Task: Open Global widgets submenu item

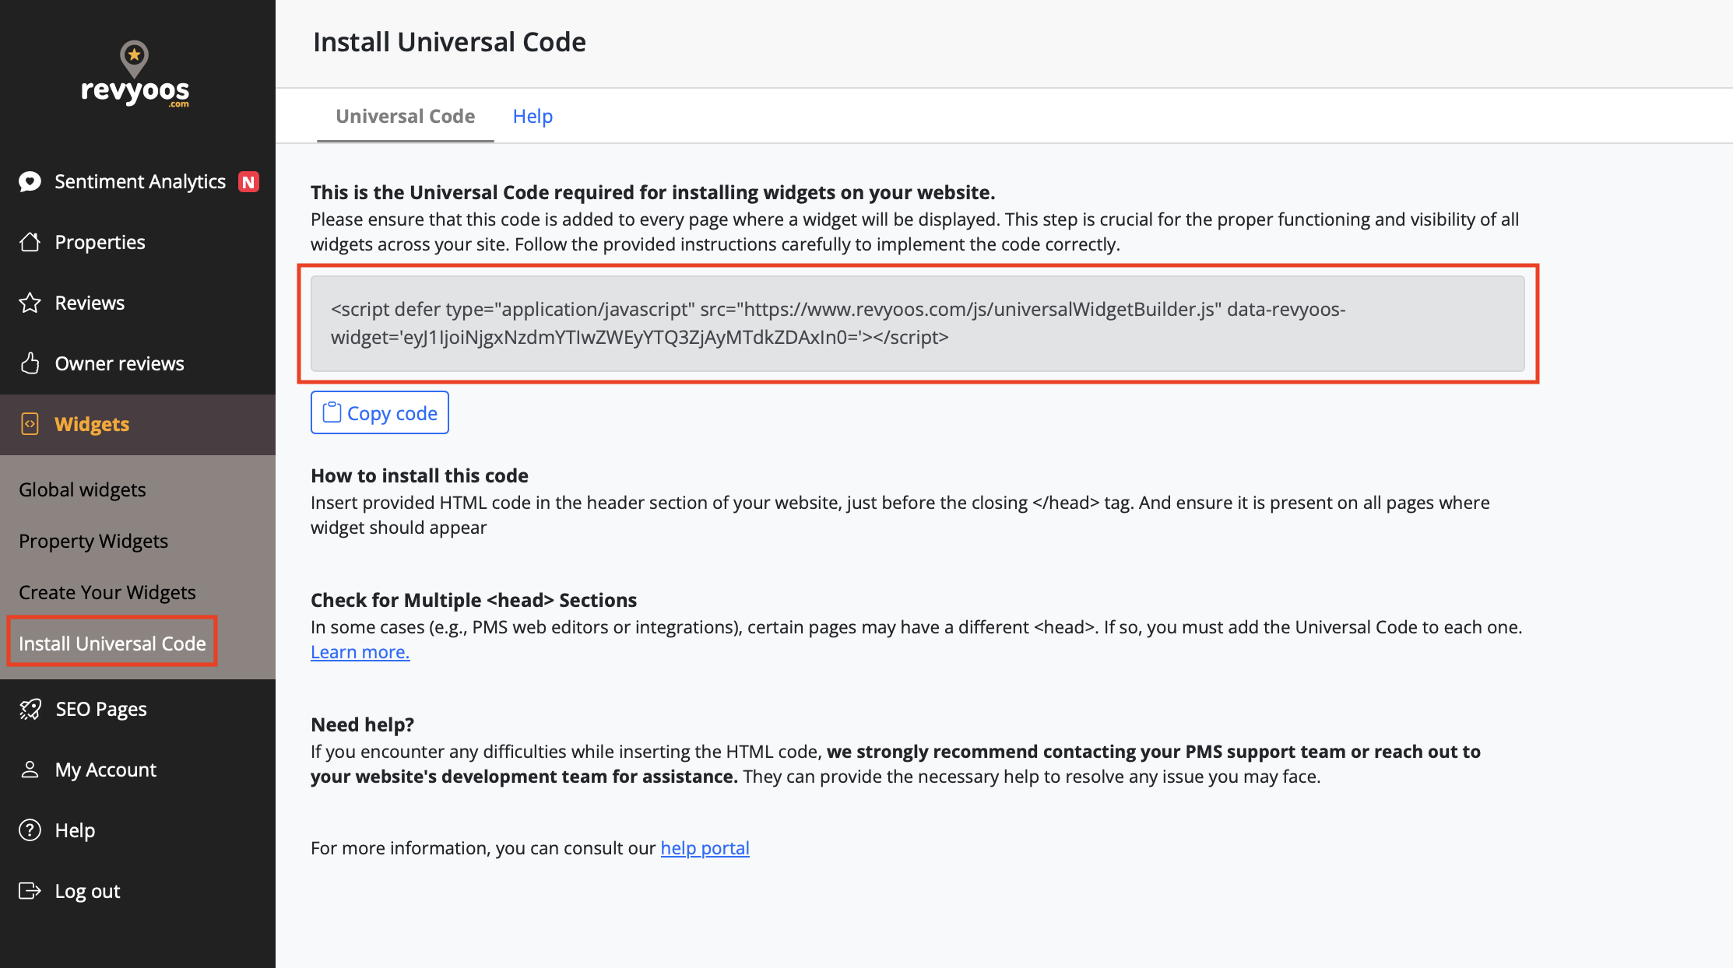Action: point(83,489)
